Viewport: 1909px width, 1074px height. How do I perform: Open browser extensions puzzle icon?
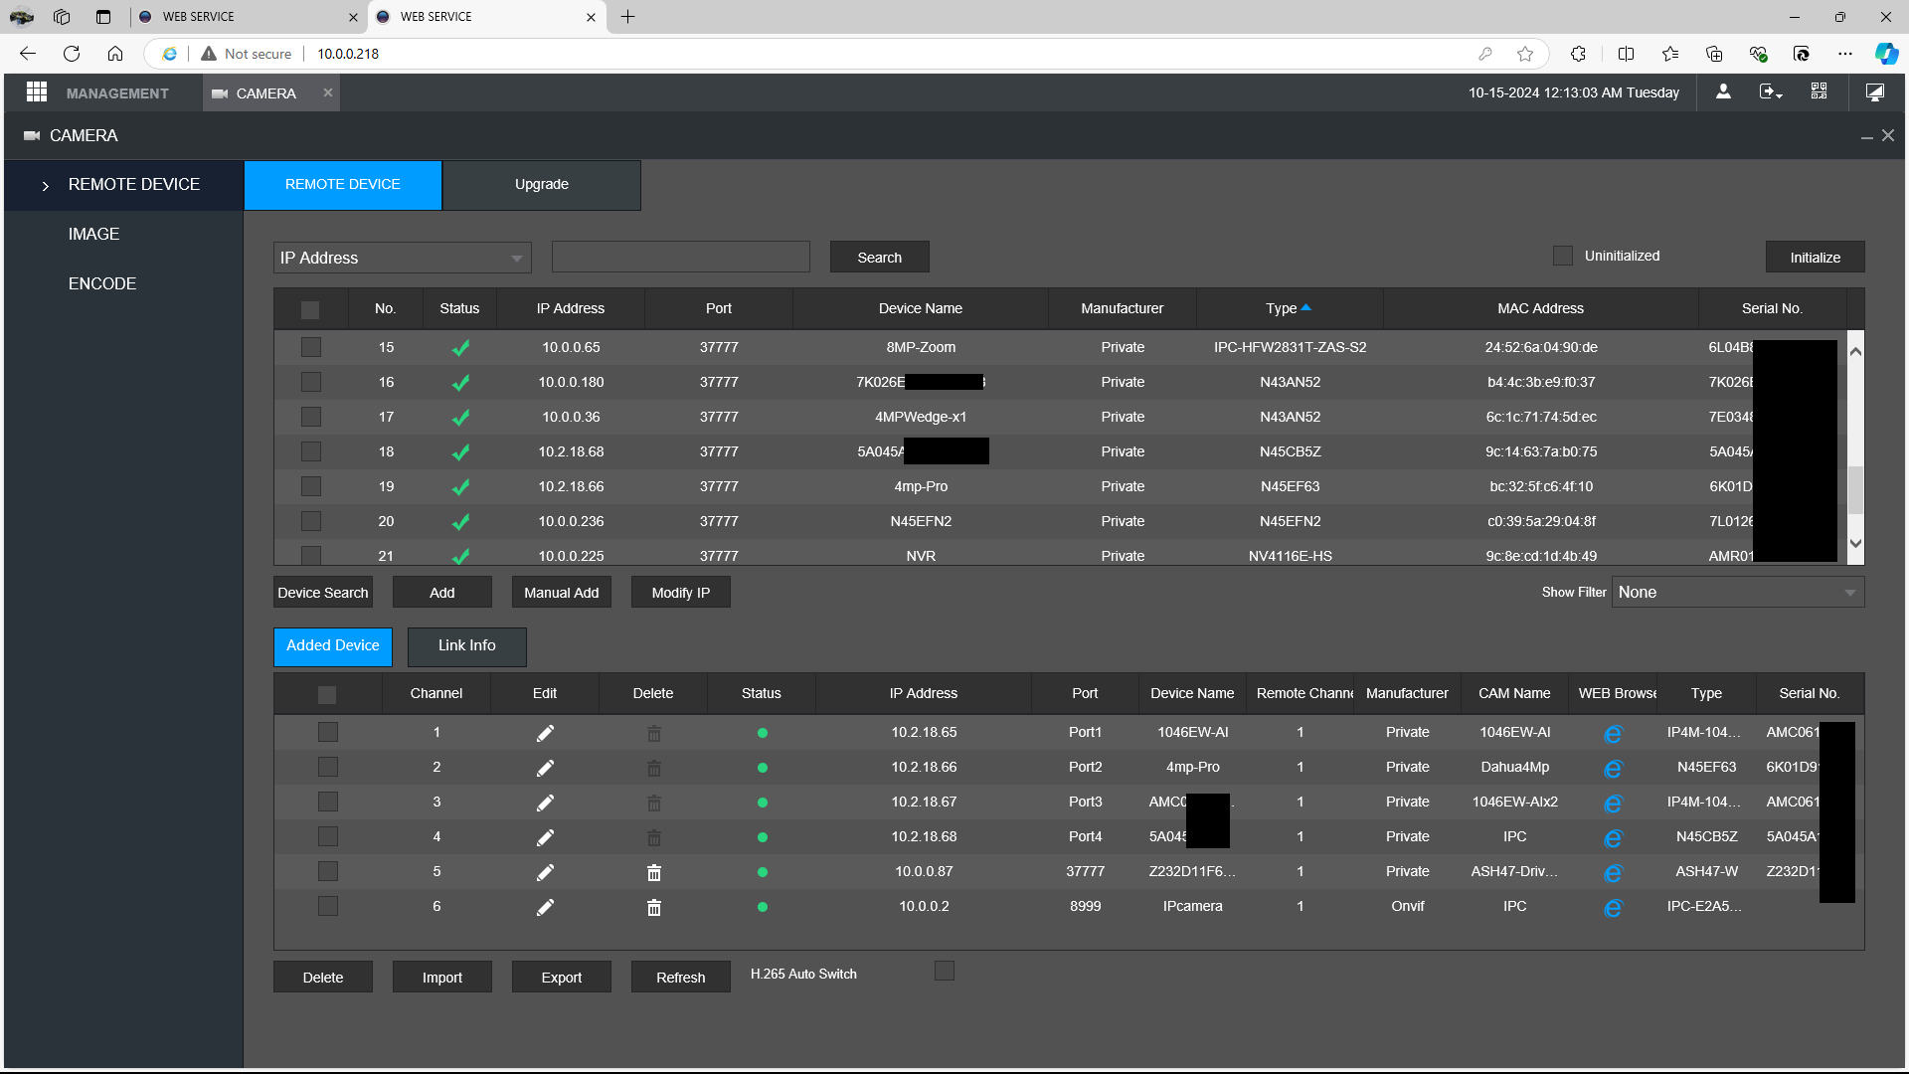tap(1578, 54)
